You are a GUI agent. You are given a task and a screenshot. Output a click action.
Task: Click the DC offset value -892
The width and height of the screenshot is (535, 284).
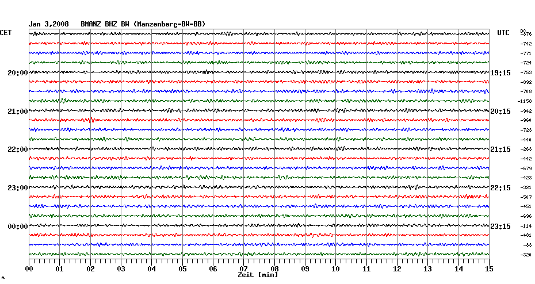[x=526, y=83]
